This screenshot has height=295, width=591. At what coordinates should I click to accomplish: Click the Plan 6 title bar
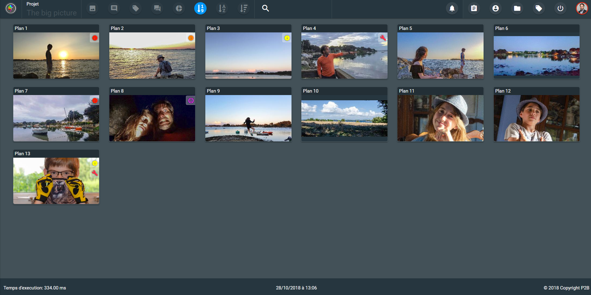coord(536,28)
